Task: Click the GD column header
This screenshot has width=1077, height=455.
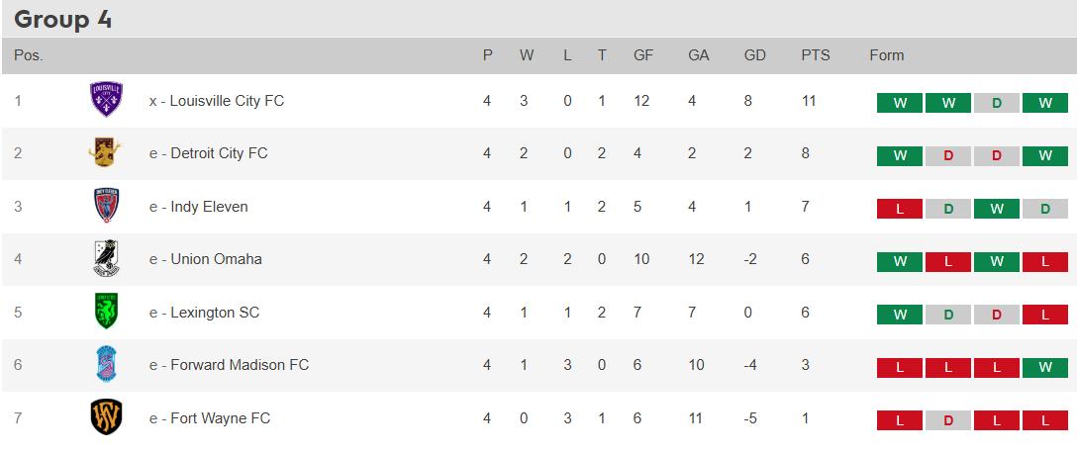Action: (755, 55)
